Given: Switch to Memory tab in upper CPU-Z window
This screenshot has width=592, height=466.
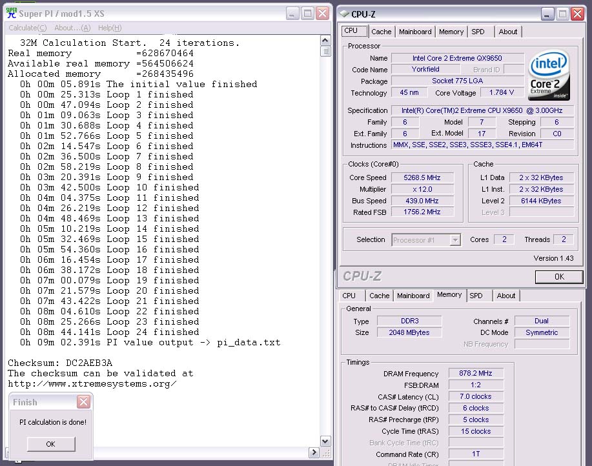Looking at the screenshot, I should point(451,32).
